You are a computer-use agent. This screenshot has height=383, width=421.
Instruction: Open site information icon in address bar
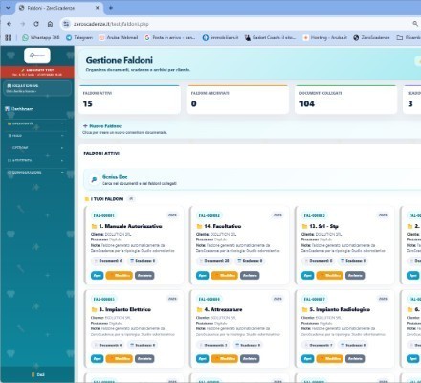[66, 24]
